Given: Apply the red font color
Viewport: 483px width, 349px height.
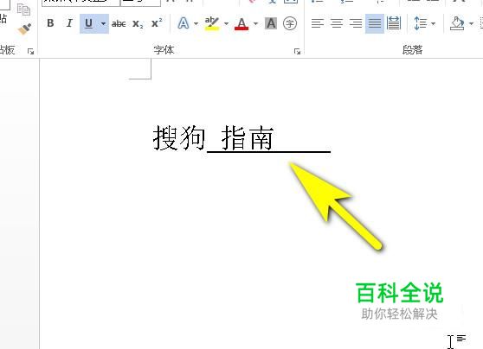Looking at the screenshot, I should point(241,23).
